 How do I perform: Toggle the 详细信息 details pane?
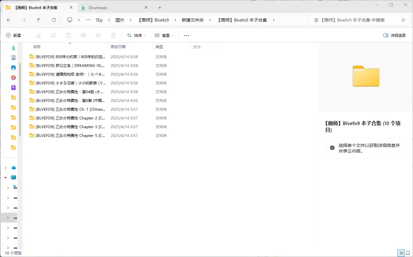[x=394, y=36]
